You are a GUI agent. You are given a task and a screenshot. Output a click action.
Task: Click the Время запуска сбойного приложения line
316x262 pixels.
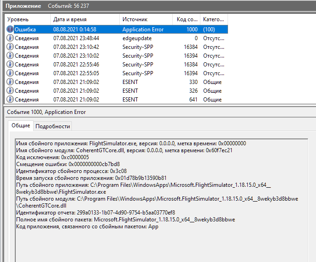click(91, 178)
